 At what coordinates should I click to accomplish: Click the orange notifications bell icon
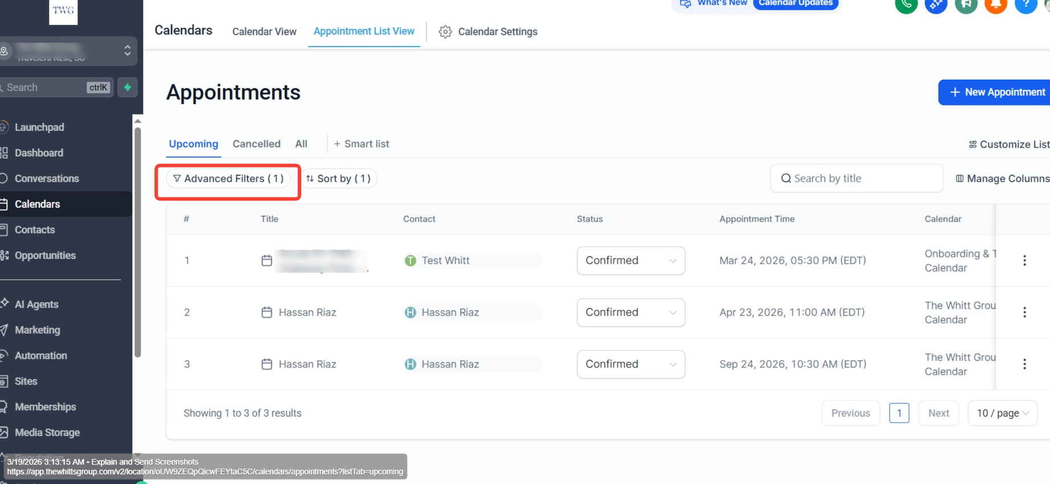[x=996, y=4]
